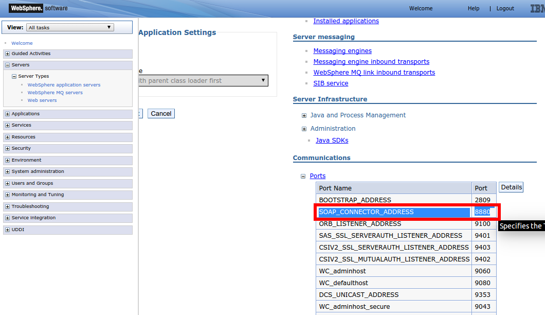Expand the Troubleshooting section
The width and height of the screenshot is (545, 315).
coord(7,206)
